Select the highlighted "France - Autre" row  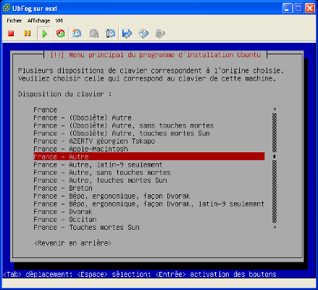click(x=149, y=157)
